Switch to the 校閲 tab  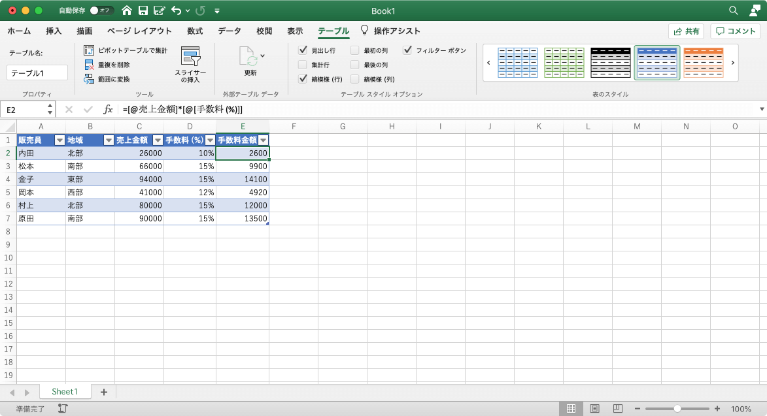pos(264,31)
